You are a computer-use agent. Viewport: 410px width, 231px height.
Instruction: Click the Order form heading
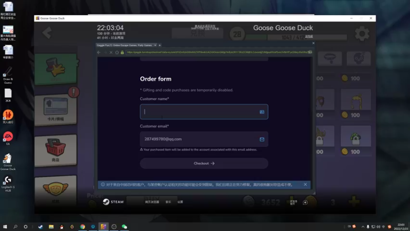[156, 79]
